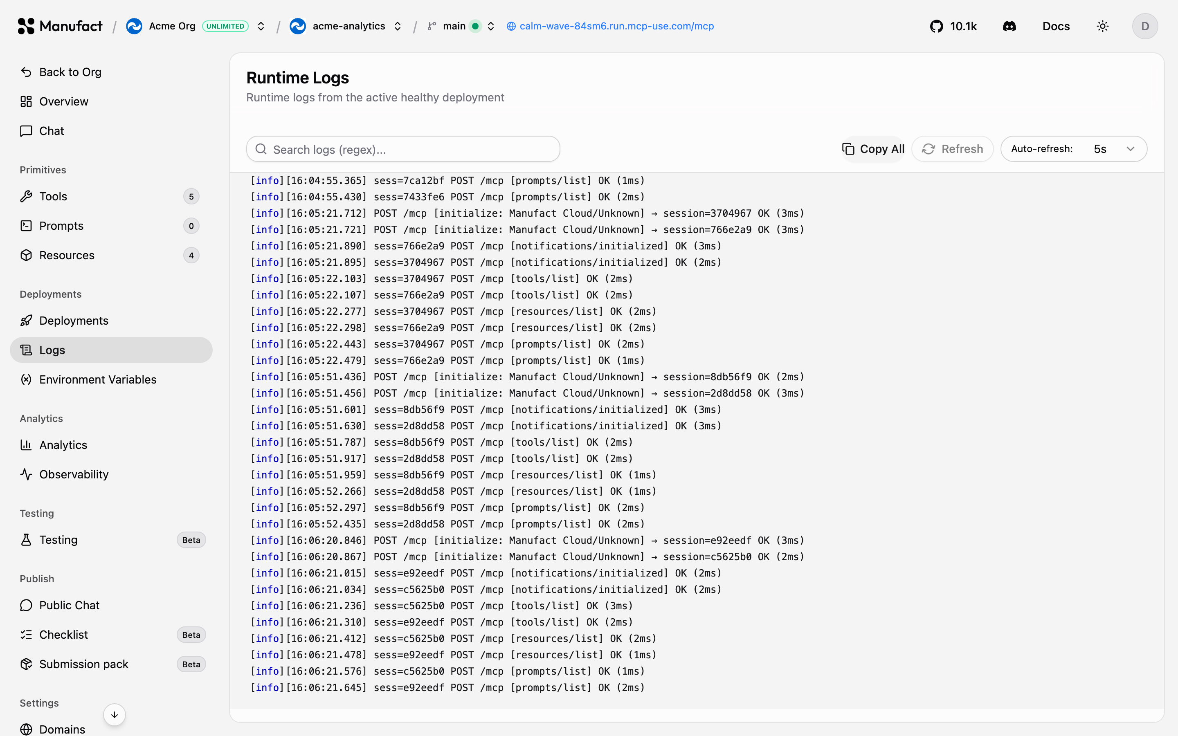Click the Analytics bar chart icon
1178x736 pixels.
26,445
